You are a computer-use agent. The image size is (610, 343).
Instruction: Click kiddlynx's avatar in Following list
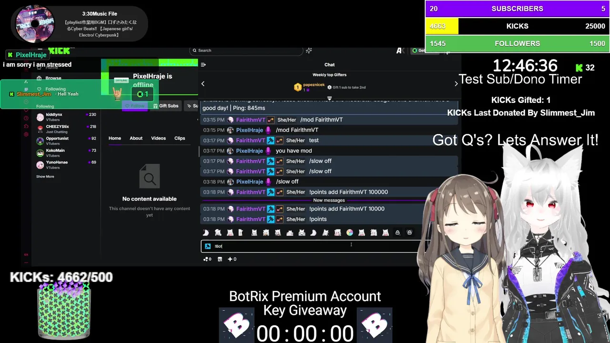41,117
